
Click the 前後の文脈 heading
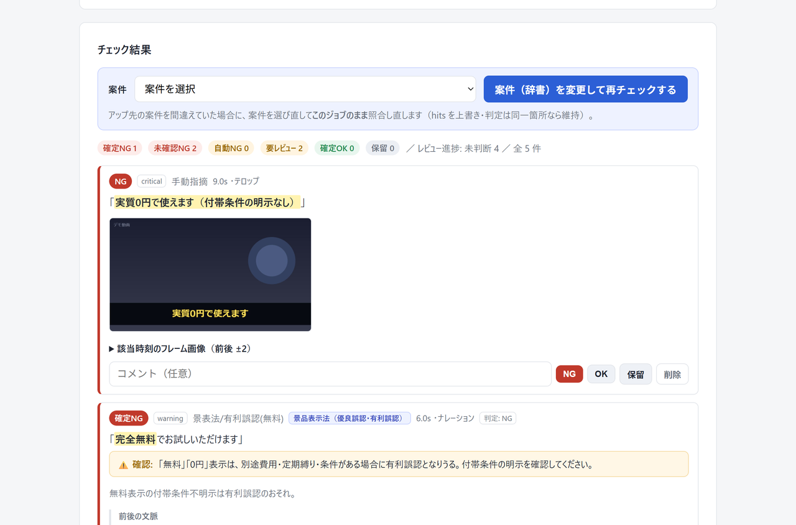click(138, 516)
